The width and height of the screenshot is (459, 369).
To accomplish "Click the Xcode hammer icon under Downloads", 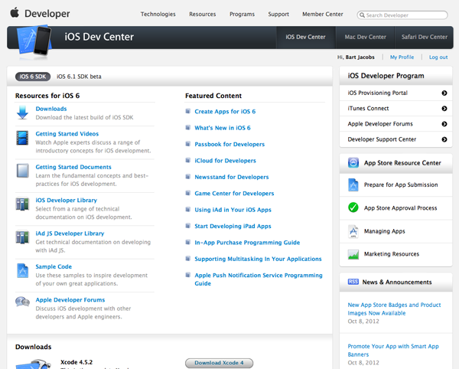I will point(34,364).
